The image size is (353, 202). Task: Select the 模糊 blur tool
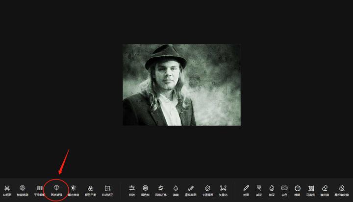pyautogui.click(x=297, y=188)
